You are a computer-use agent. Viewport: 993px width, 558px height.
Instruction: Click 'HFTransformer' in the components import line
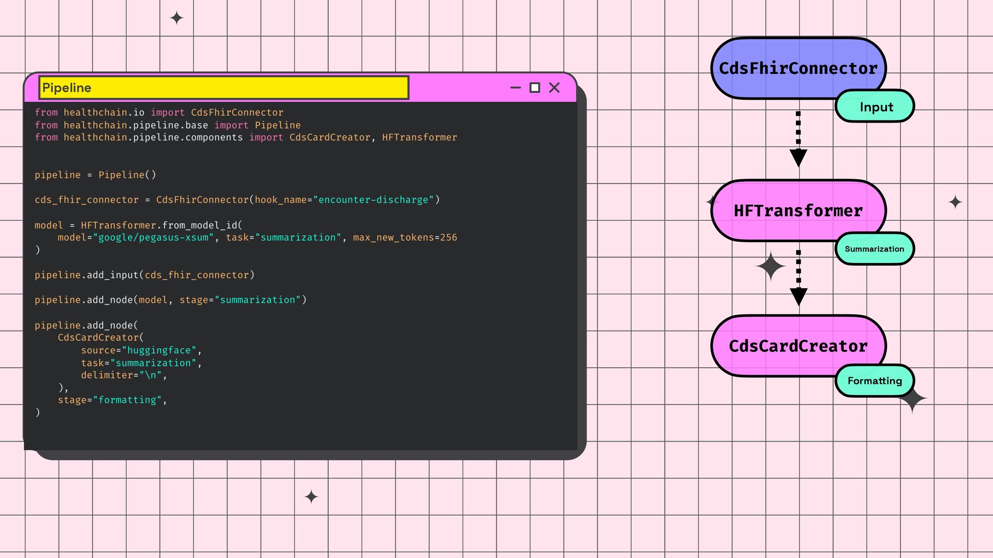point(419,137)
